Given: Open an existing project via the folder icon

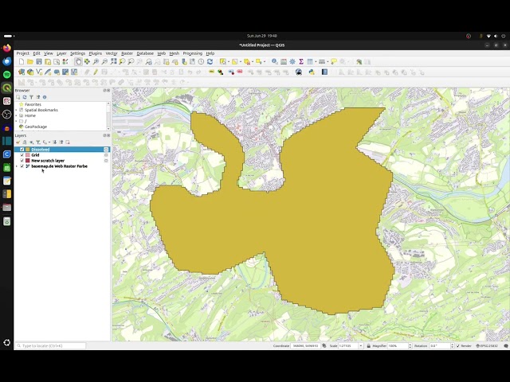Looking at the screenshot, I should 30,62.
